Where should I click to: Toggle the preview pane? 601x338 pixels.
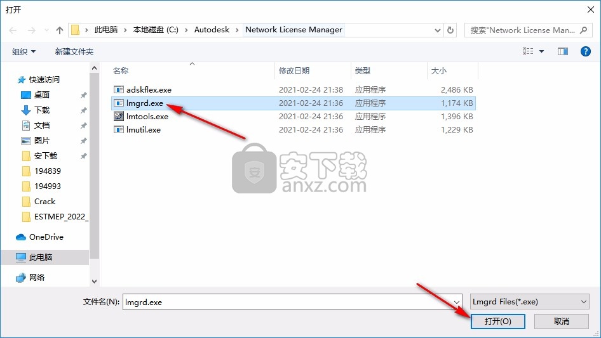(x=563, y=51)
